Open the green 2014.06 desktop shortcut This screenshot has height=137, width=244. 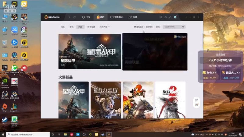(x=14, y=121)
